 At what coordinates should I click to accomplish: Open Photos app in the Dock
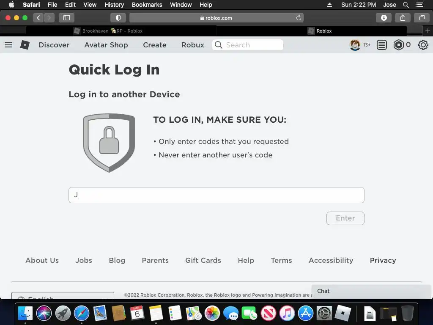(x=212, y=313)
